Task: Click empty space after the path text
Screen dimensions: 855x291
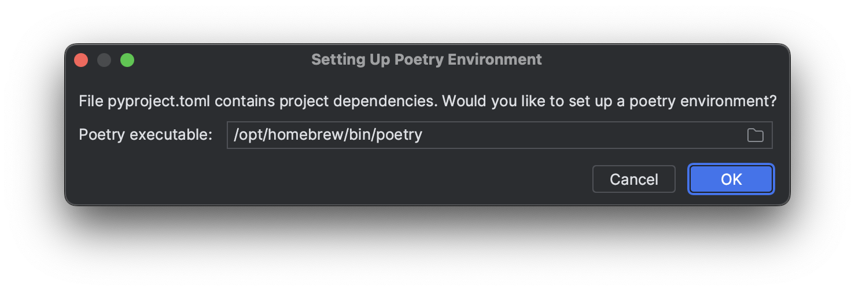Action: pyautogui.click(x=578, y=135)
